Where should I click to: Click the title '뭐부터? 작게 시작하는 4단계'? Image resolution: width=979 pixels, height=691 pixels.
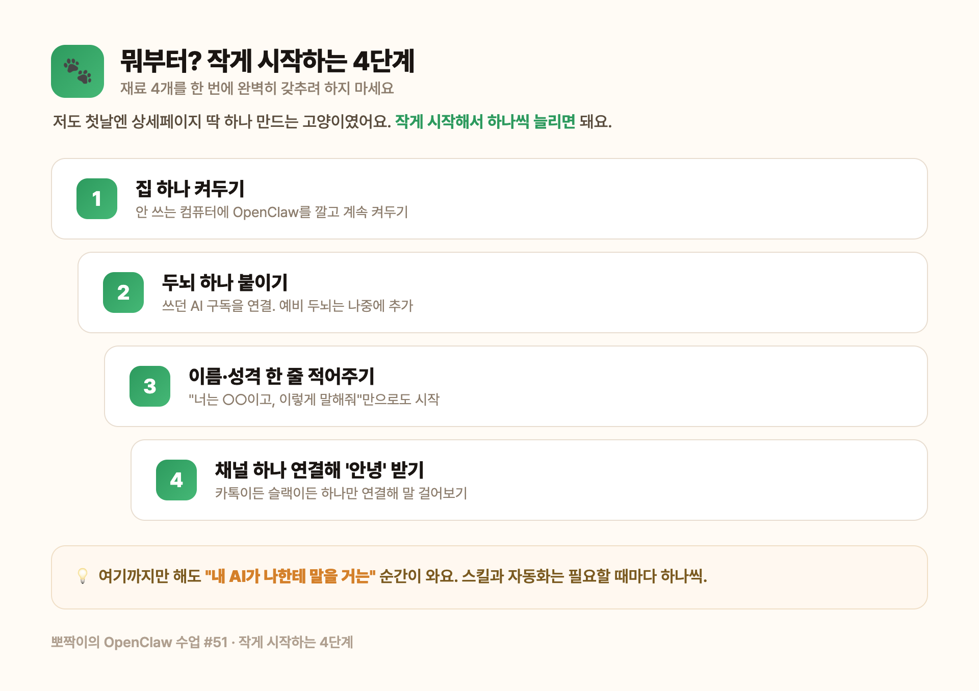[x=268, y=61]
